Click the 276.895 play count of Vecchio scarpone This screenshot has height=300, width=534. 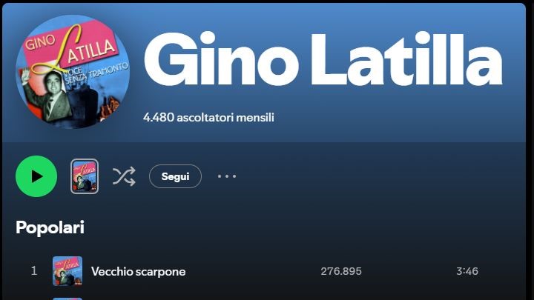(x=341, y=271)
